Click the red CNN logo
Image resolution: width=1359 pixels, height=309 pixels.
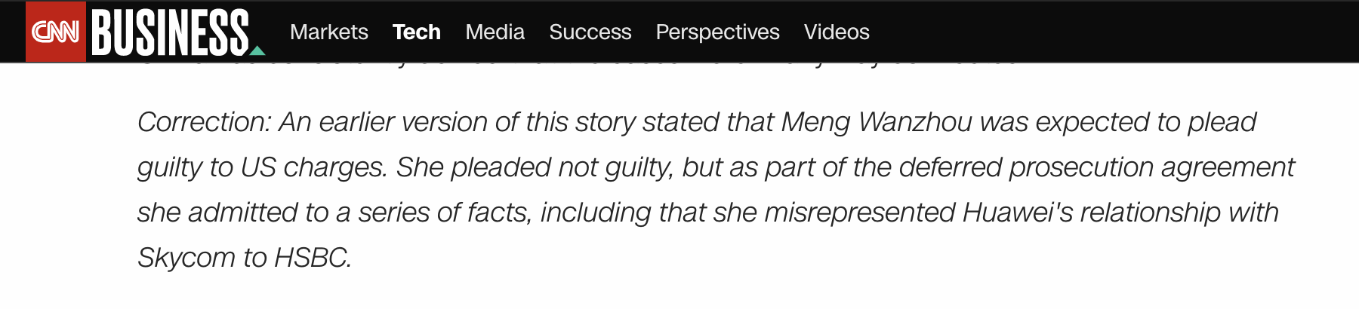pos(55,32)
